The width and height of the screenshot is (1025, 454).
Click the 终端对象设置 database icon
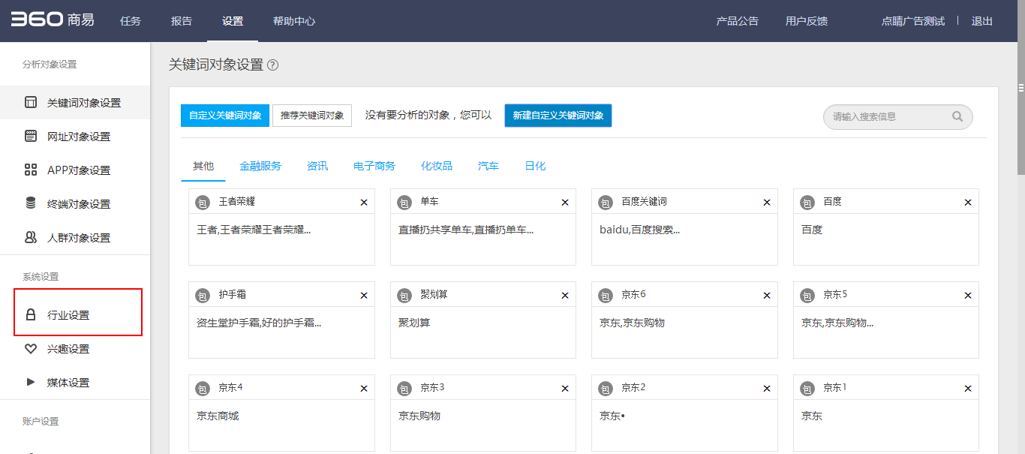(31, 203)
